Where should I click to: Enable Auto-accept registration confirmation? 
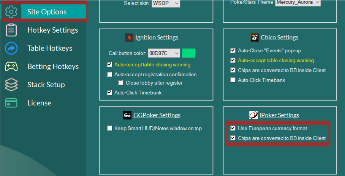109,74
